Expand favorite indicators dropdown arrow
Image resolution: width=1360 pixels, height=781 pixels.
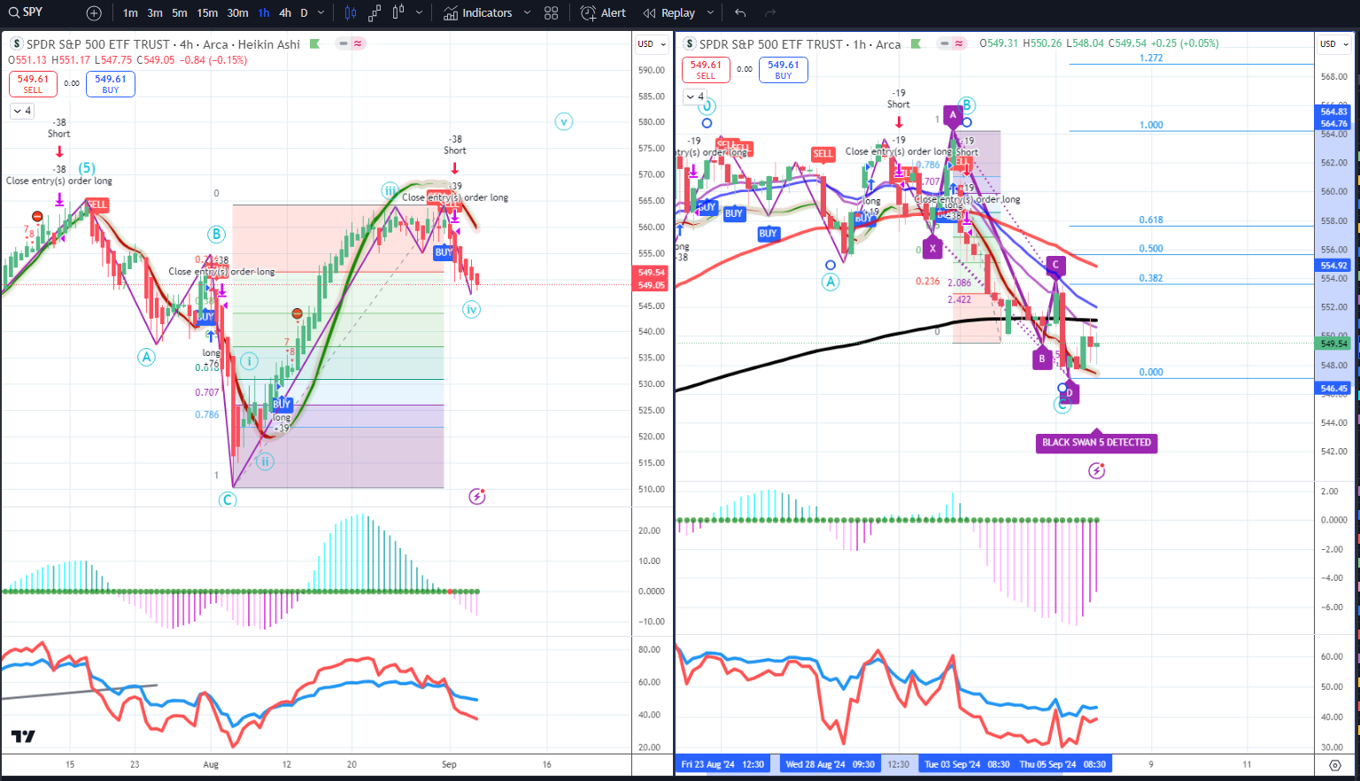click(x=527, y=13)
